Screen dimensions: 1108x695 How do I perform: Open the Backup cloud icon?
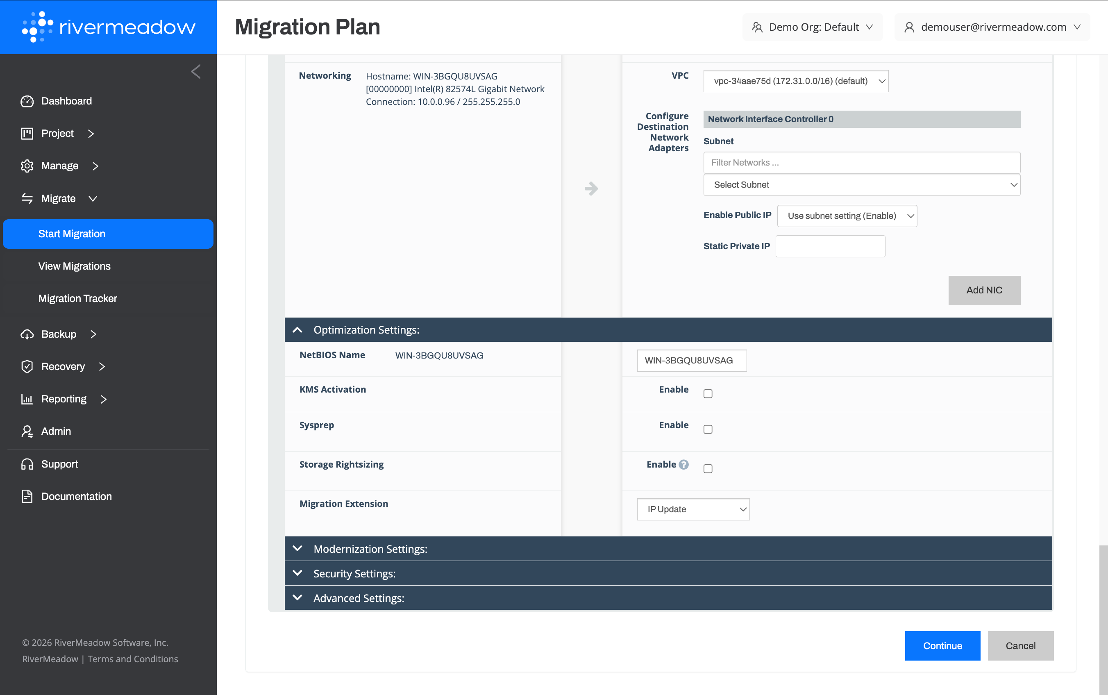tap(27, 334)
